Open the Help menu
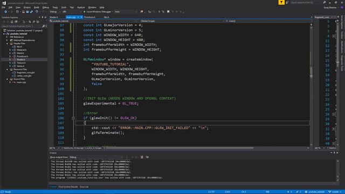 [102, 7]
